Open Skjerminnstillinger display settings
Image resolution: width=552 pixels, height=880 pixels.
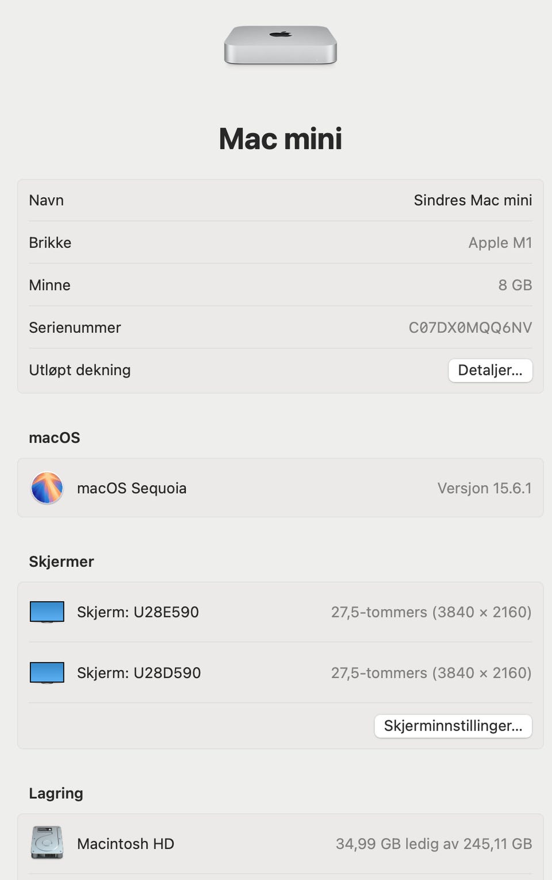[x=453, y=726]
